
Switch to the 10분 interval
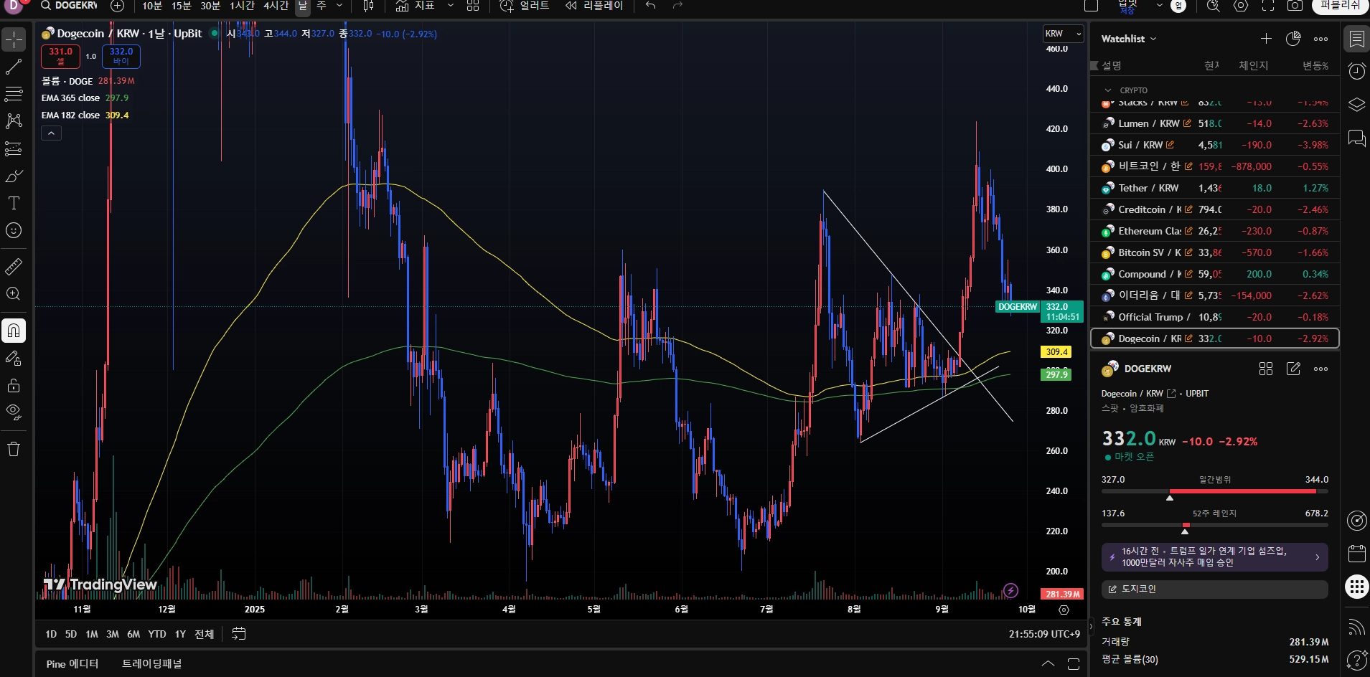pos(152,6)
